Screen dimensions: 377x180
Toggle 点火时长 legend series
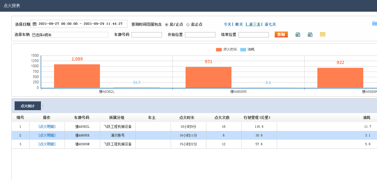coord(226,49)
